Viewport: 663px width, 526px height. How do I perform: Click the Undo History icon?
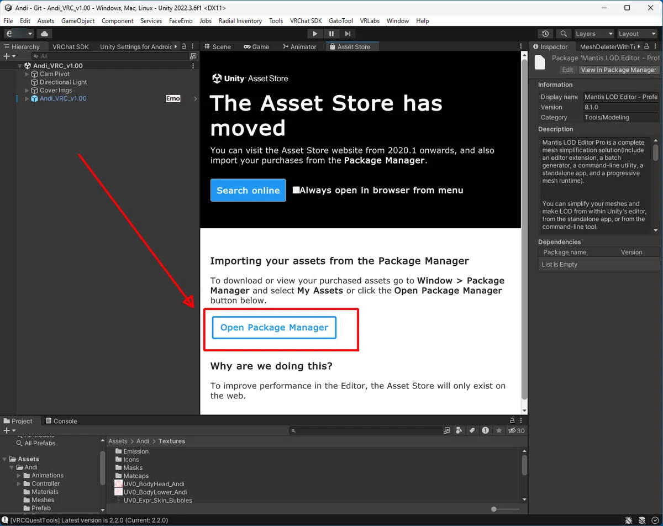click(546, 34)
